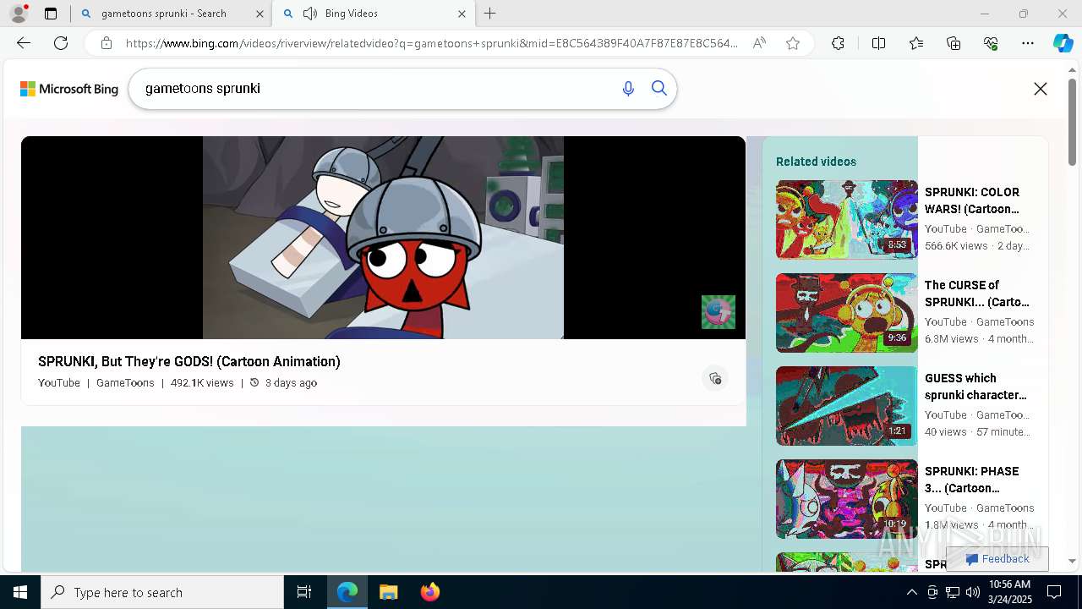
Task: Click '3 days ago' upload date text
Action: tap(291, 383)
